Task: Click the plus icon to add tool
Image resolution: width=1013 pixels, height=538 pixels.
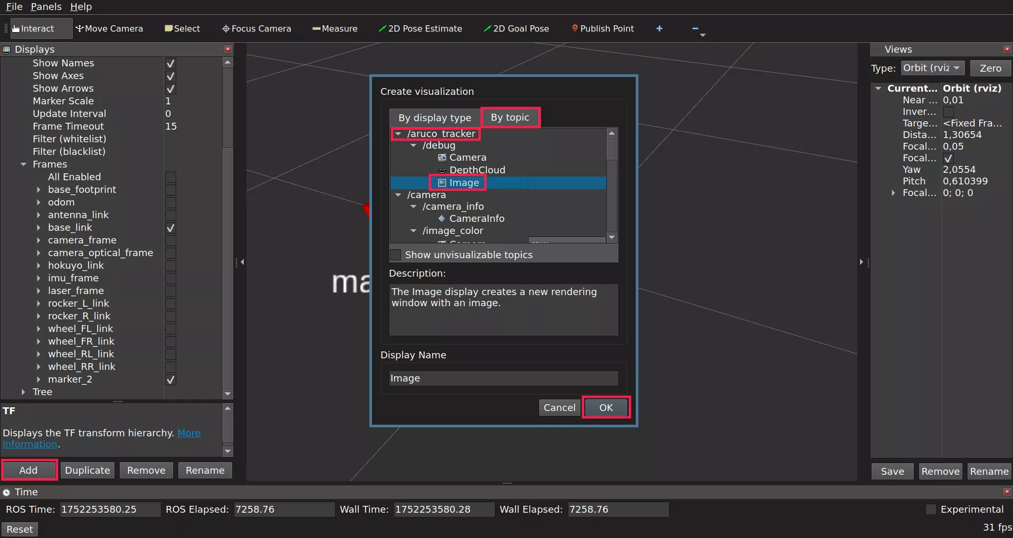Action: (x=659, y=28)
